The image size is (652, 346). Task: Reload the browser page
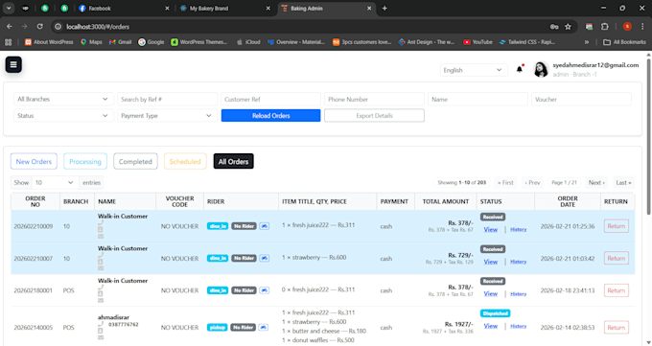point(40,27)
